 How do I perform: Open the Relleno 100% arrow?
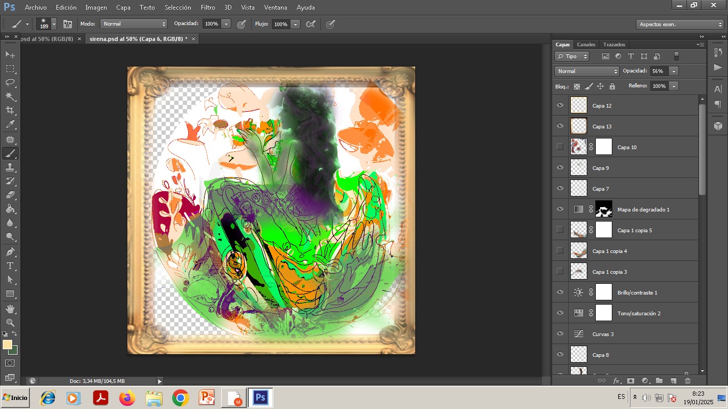point(674,86)
